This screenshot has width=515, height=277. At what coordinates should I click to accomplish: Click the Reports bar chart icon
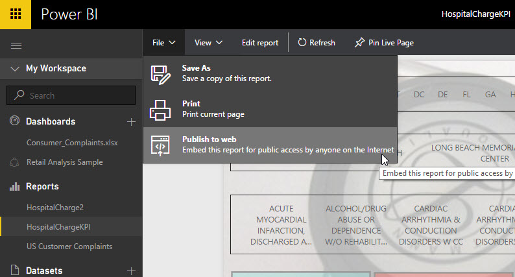[x=14, y=187]
